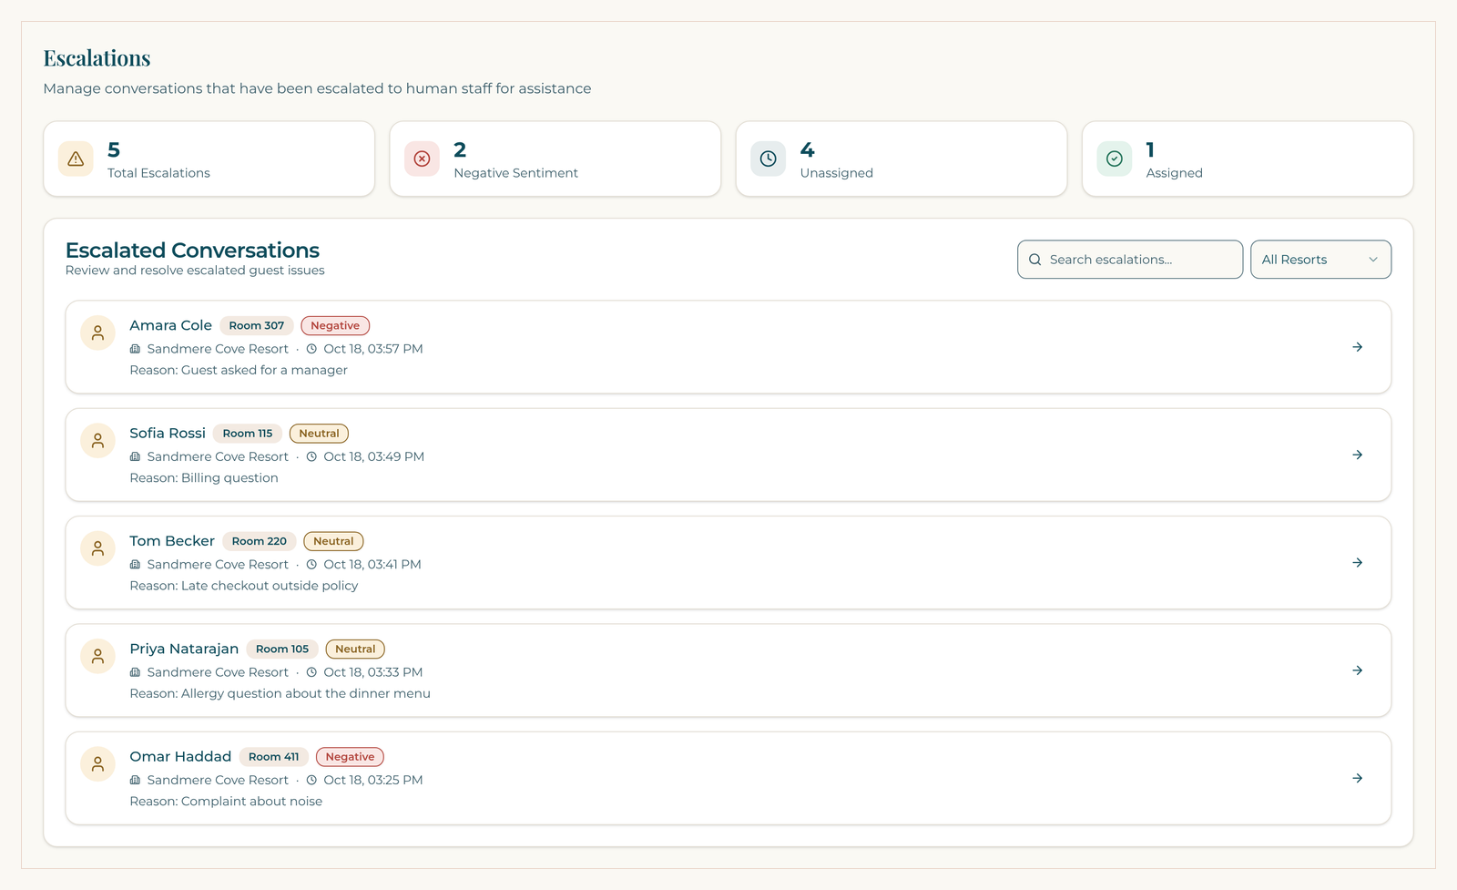This screenshot has height=890, width=1457.
Task: Click the building icon in Amara Cole's row
Action: click(x=135, y=349)
